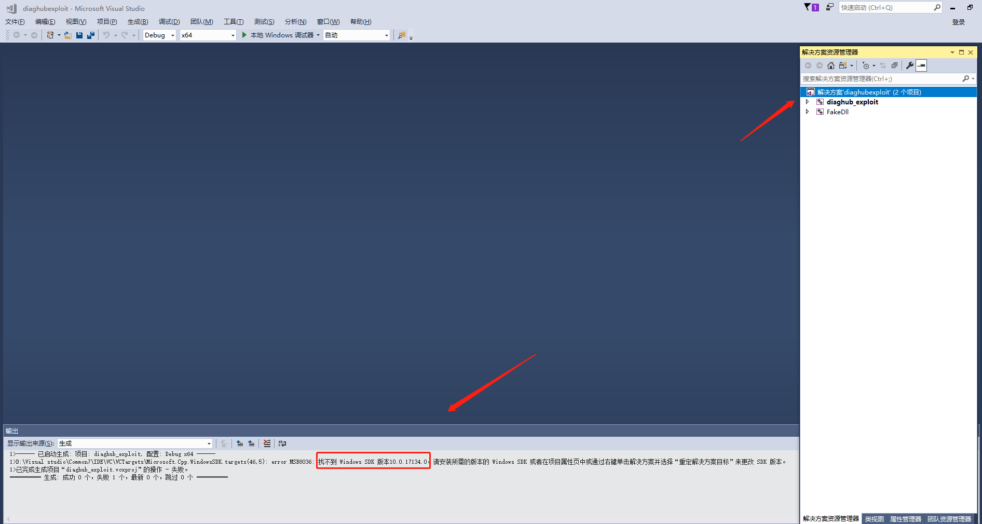Switch to the 类视图 tab

tap(875, 519)
